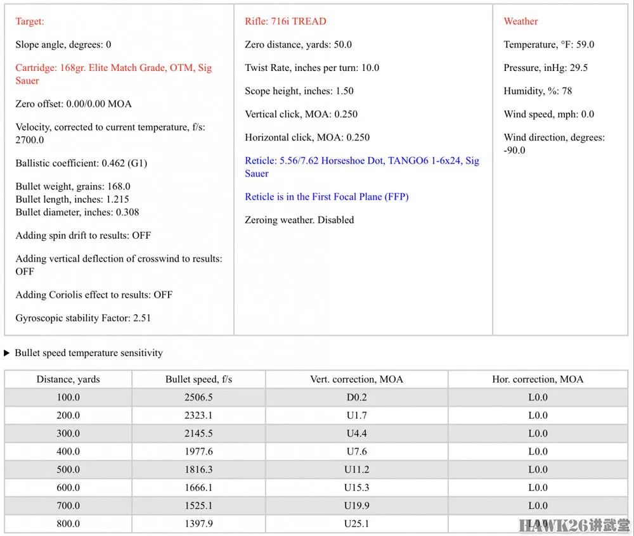Image resolution: width=634 pixels, height=536 pixels.
Task: Click the Ballistic coefficient: 0.462 (G1) line
Action: (81, 163)
